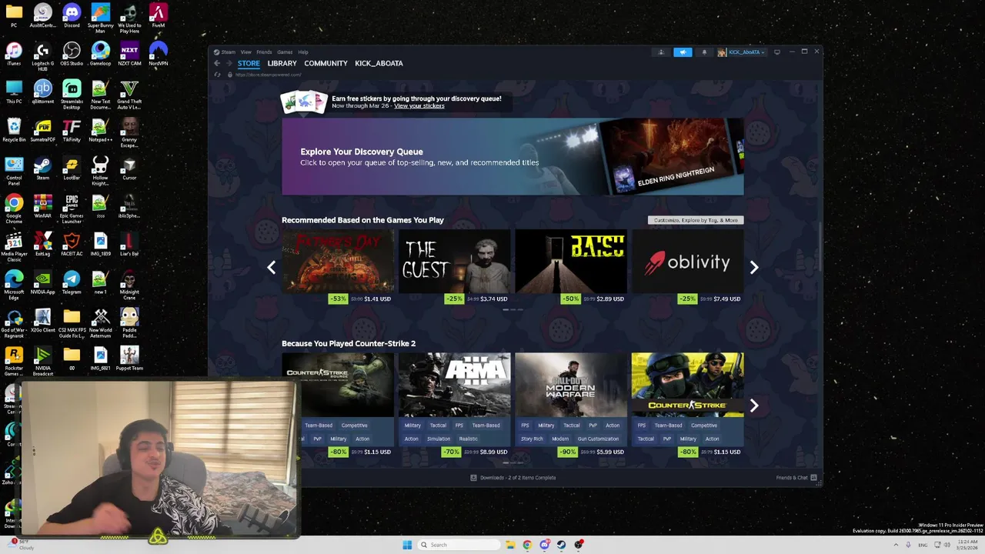The image size is (985, 554).
Task: Select the Hollow Knight desktop shortcut
Action: point(101,172)
